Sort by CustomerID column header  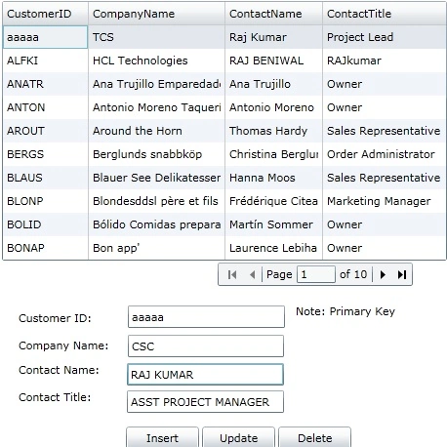tap(45, 14)
